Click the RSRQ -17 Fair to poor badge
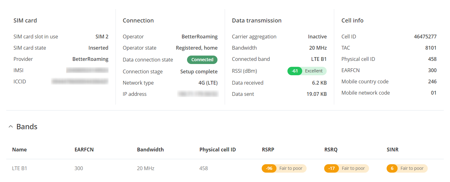Screen dimensions: 450x182 click(x=346, y=168)
